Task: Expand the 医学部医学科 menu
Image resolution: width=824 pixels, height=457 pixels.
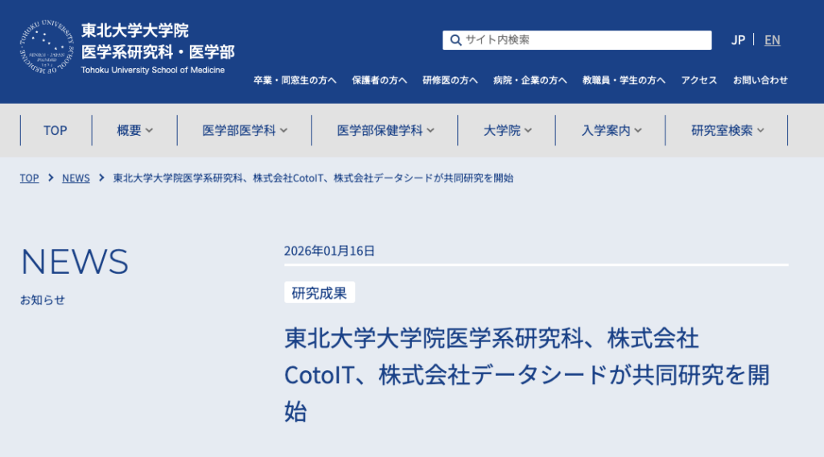Action: 245,130
